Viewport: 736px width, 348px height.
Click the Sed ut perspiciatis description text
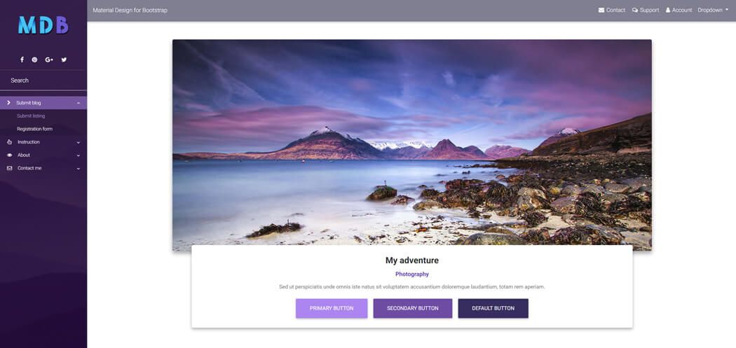(x=412, y=286)
